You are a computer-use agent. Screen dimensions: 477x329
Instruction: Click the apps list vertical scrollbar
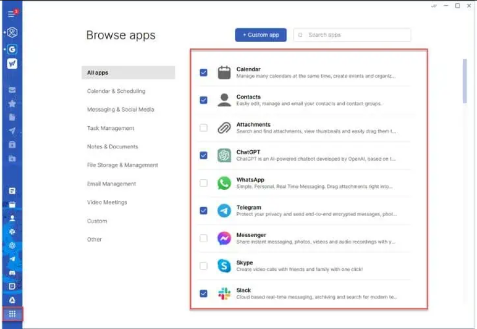coord(464,81)
